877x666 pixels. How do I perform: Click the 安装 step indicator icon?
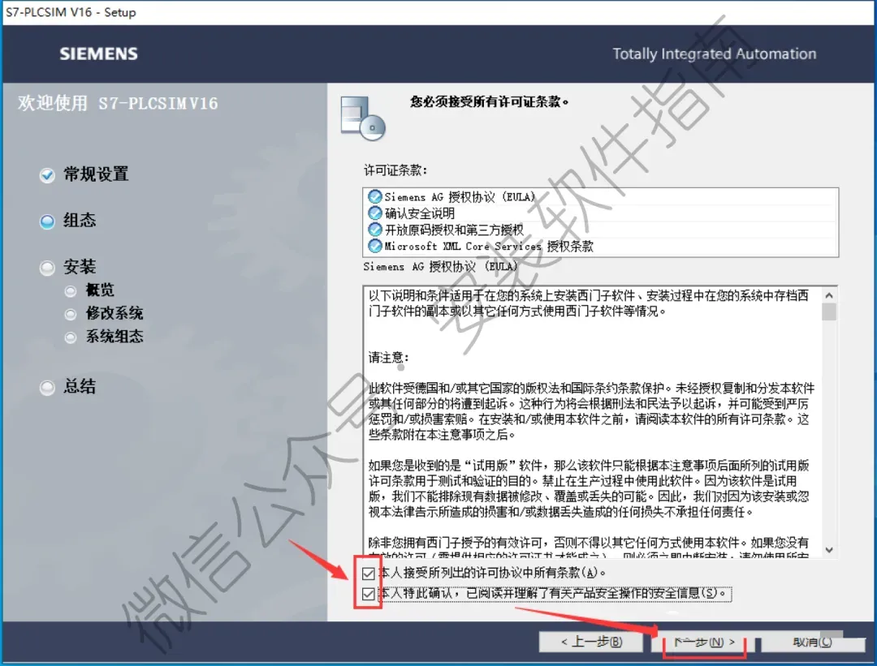tap(48, 269)
